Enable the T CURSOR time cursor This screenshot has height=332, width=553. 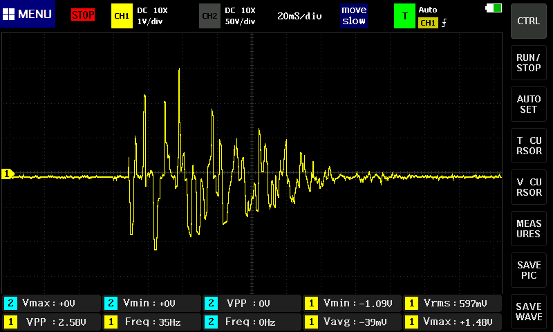[x=529, y=145]
